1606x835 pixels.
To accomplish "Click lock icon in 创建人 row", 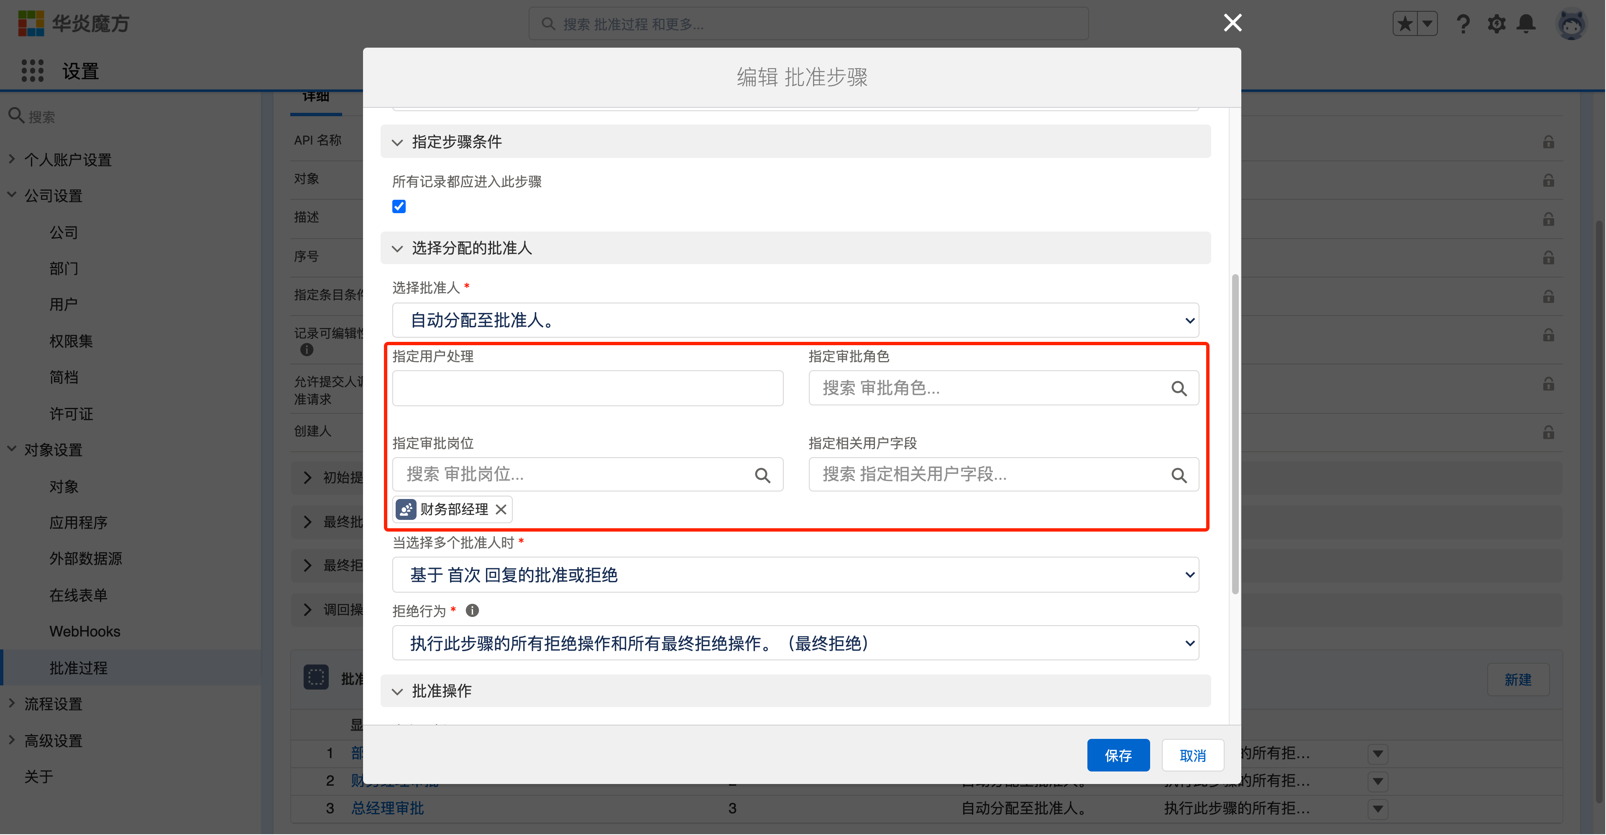I will [x=1548, y=433].
